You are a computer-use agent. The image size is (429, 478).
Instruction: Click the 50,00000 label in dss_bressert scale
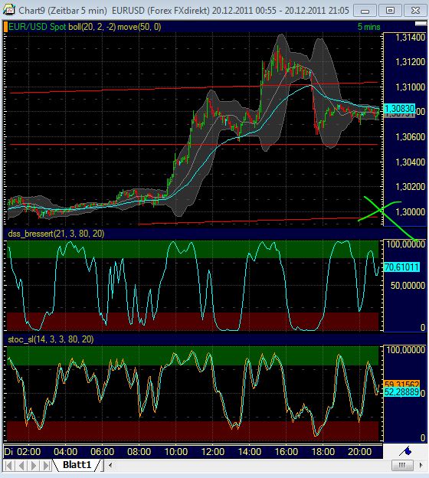(x=408, y=286)
